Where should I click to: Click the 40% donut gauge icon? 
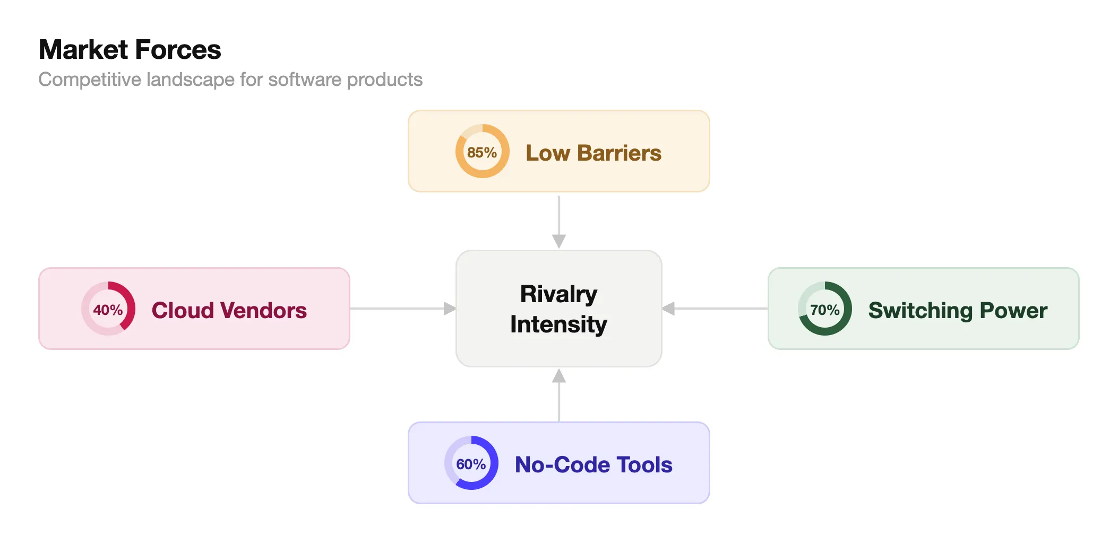point(108,309)
